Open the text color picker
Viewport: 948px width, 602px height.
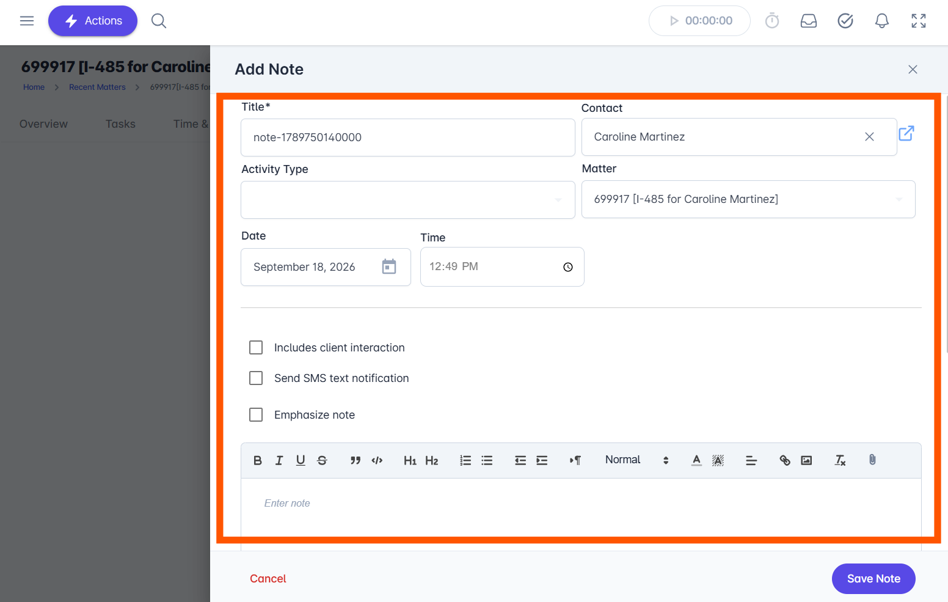coord(696,460)
